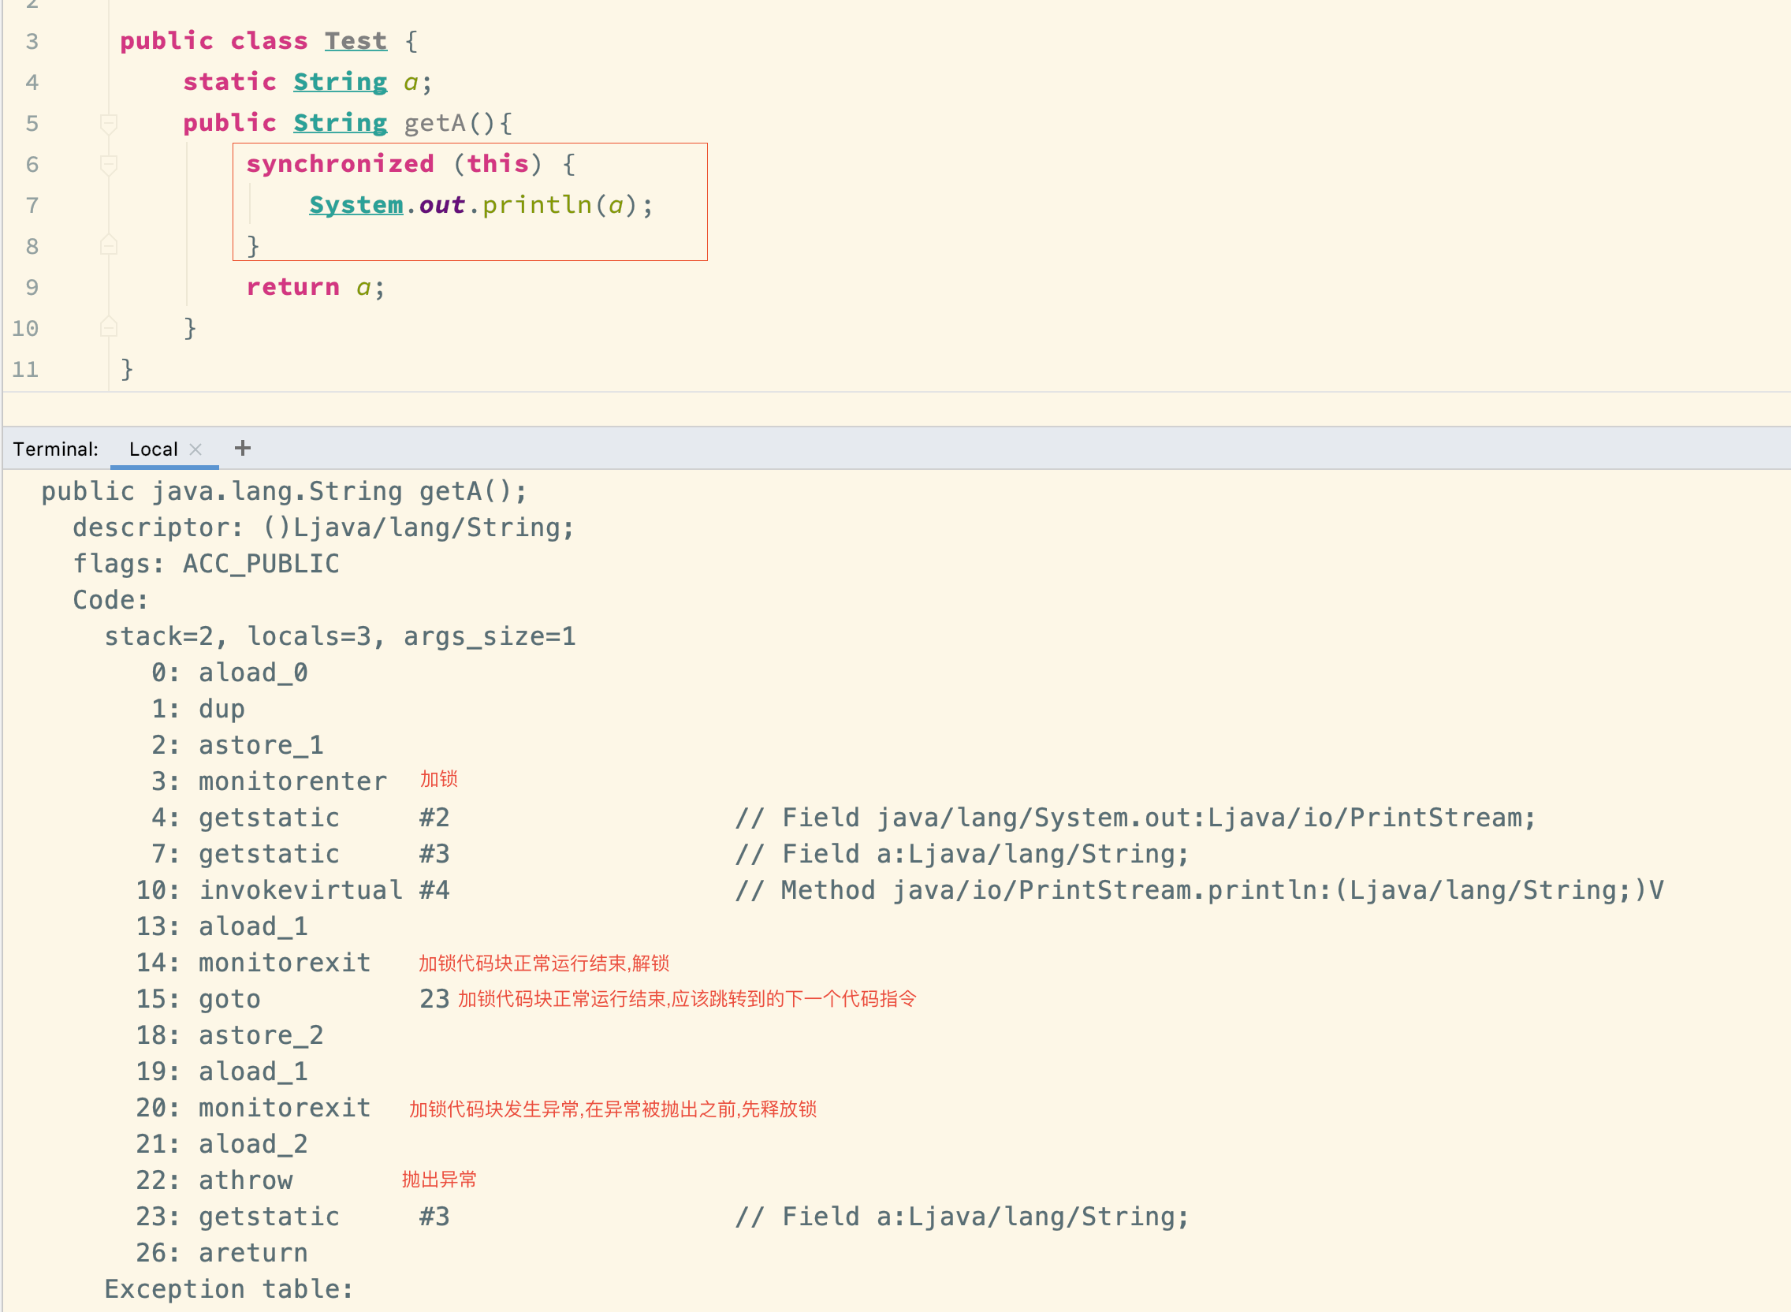Collapse the getA method fold marker on line 5
Viewport: 1791px width, 1312px height.
[x=109, y=123]
